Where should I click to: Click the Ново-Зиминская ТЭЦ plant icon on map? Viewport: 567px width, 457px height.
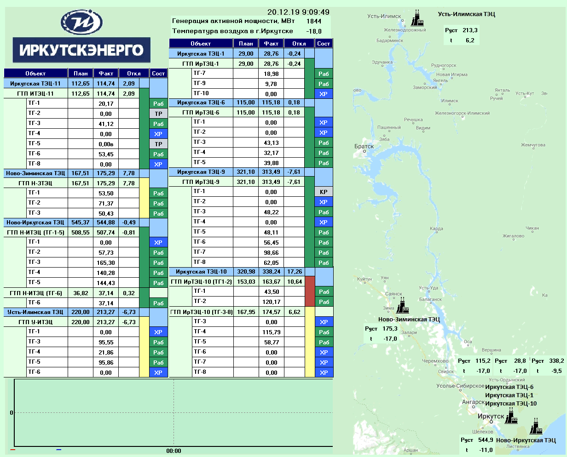[x=403, y=305]
